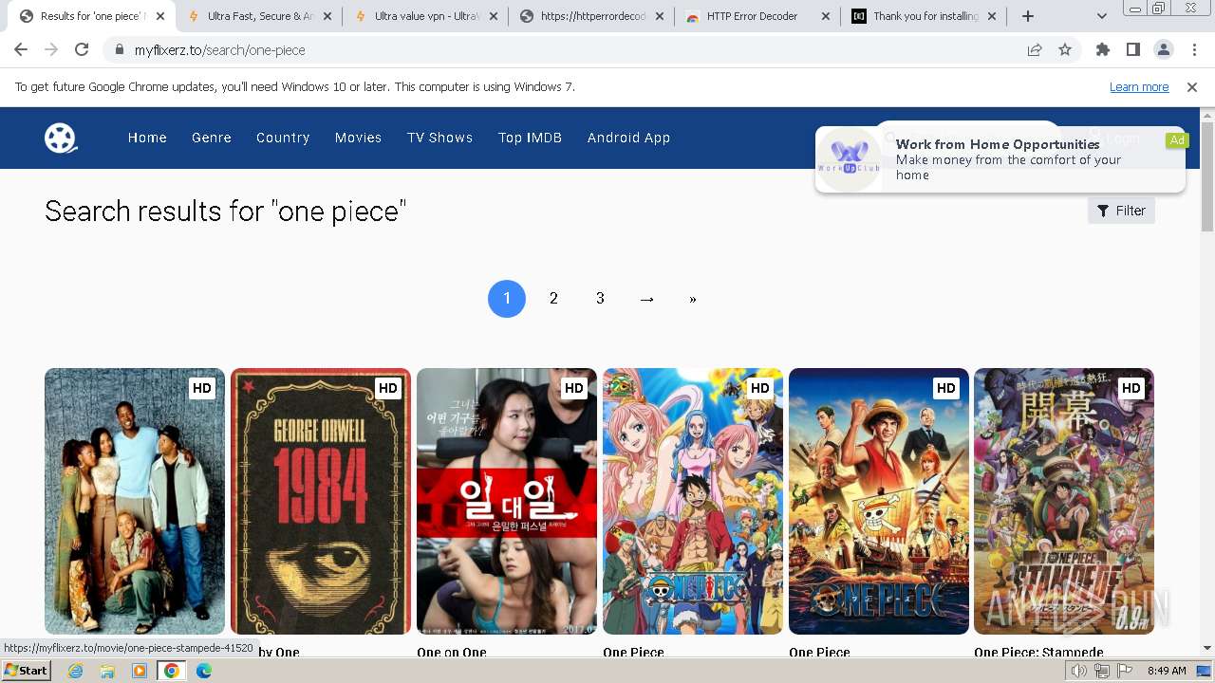This screenshot has width=1215, height=683.
Task: Open the media player taskbar icon
Action: (x=140, y=671)
